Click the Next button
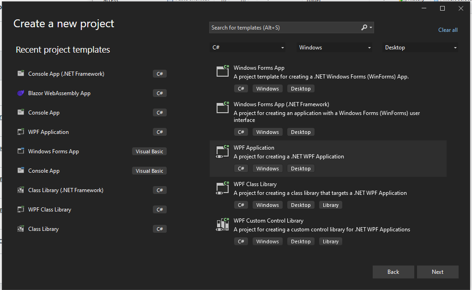The height and width of the screenshot is (290, 472). (x=437, y=272)
